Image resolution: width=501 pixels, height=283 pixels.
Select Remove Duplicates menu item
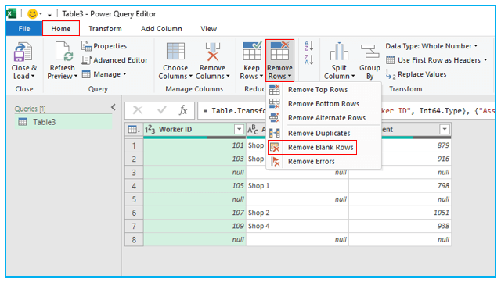[x=324, y=133]
